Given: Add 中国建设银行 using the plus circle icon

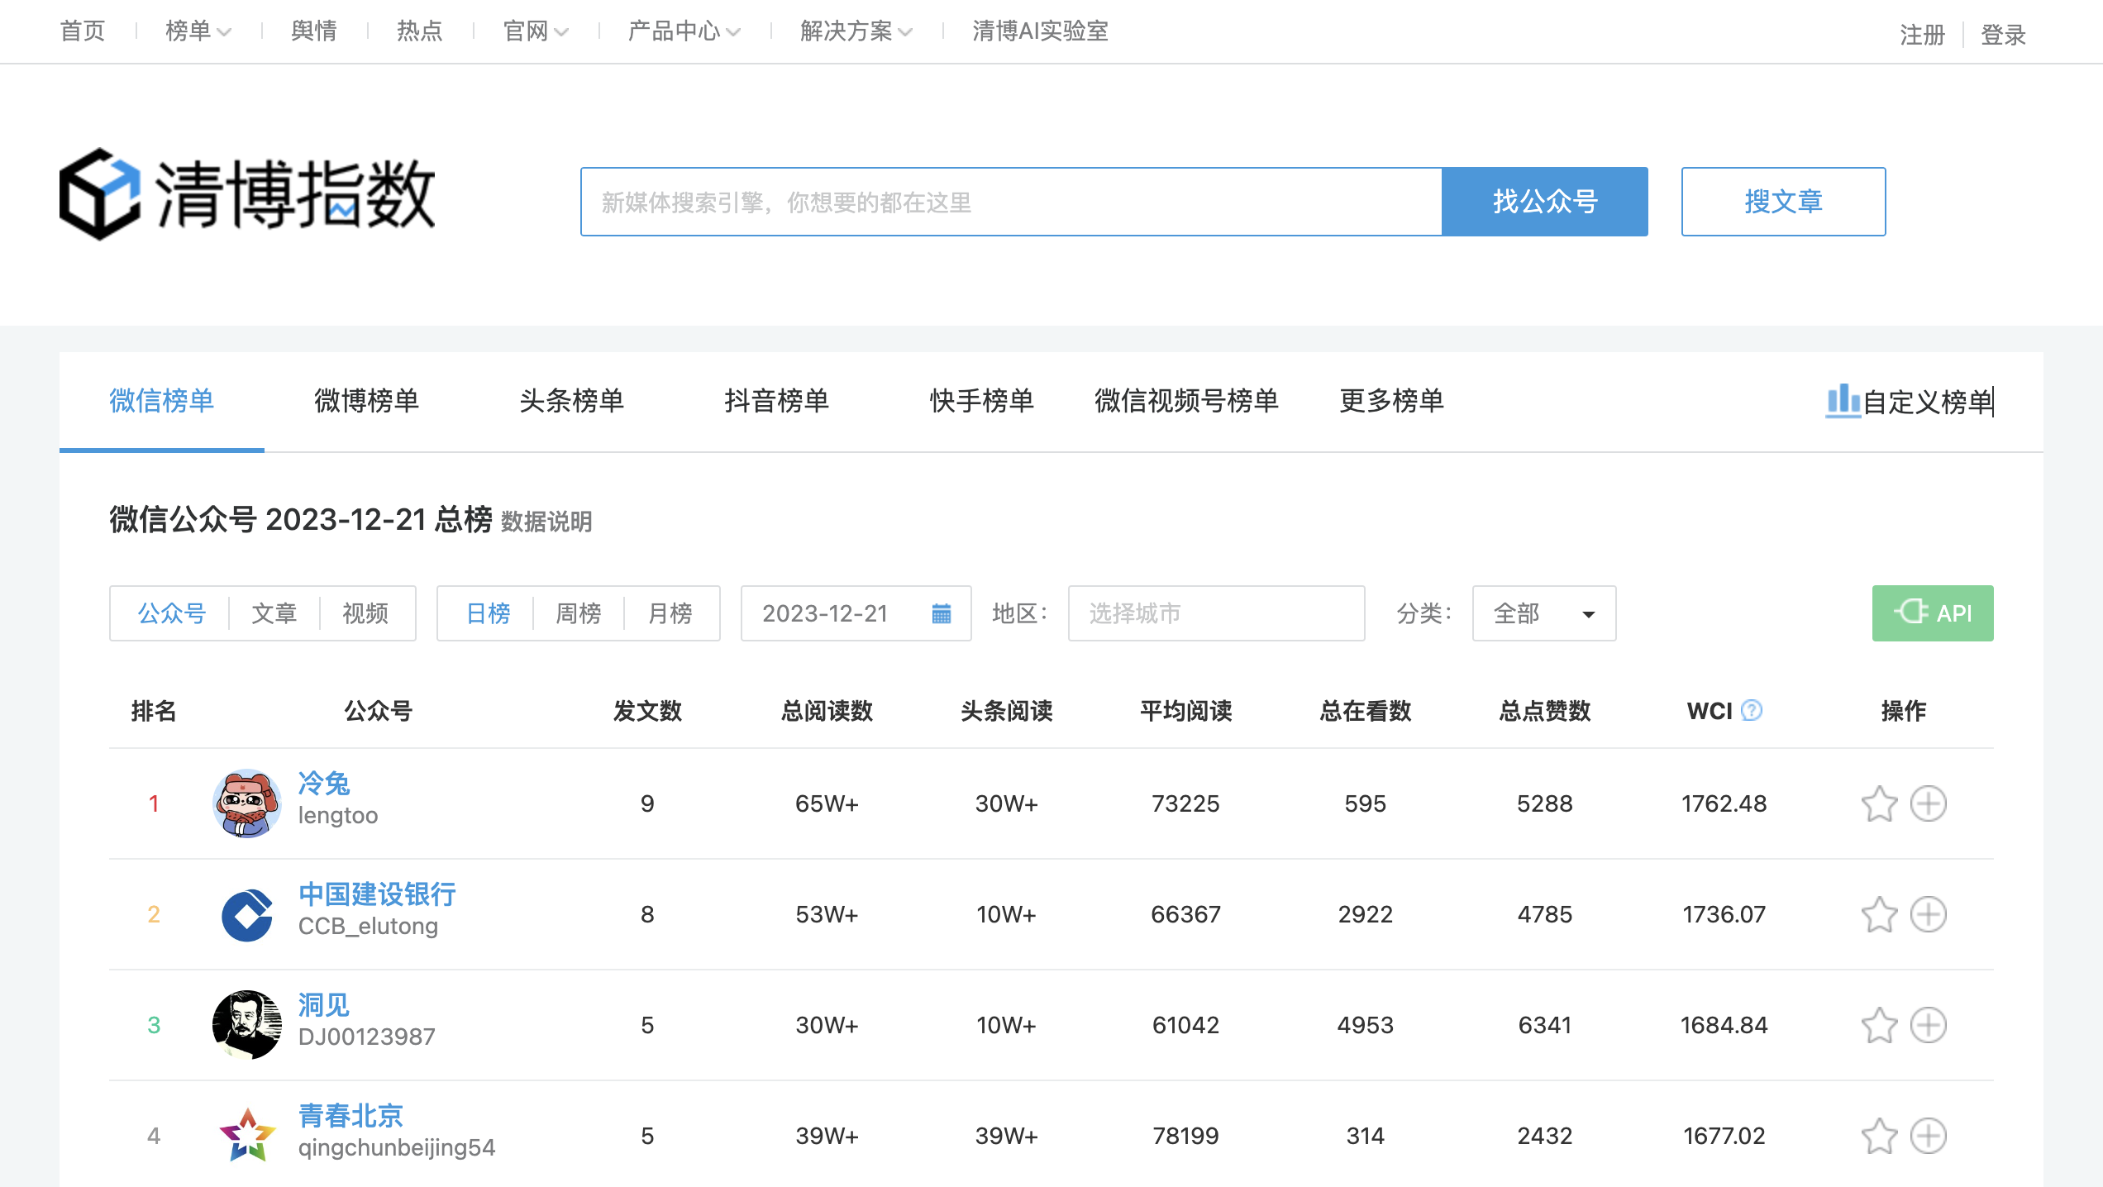Looking at the screenshot, I should point(1929,914).
